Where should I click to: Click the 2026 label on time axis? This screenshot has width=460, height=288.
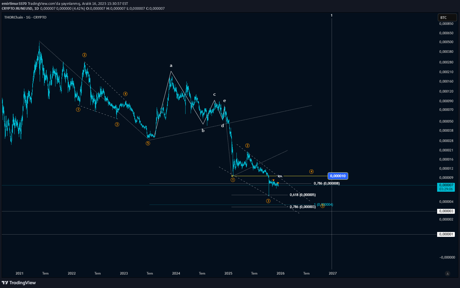tap(280, 273)
